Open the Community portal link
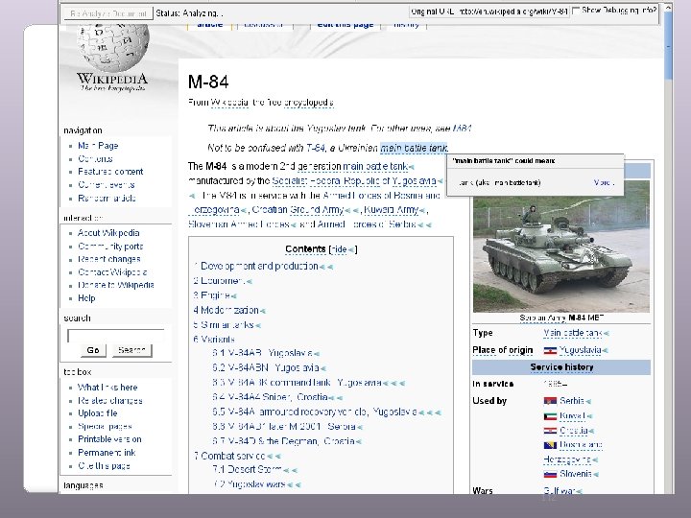Screen dimensions: 691x518 point(110,247)
